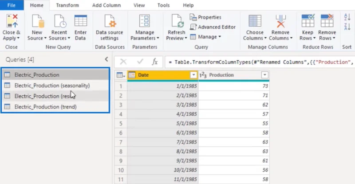Confirm formula with checkmark icon

(140, 62)
